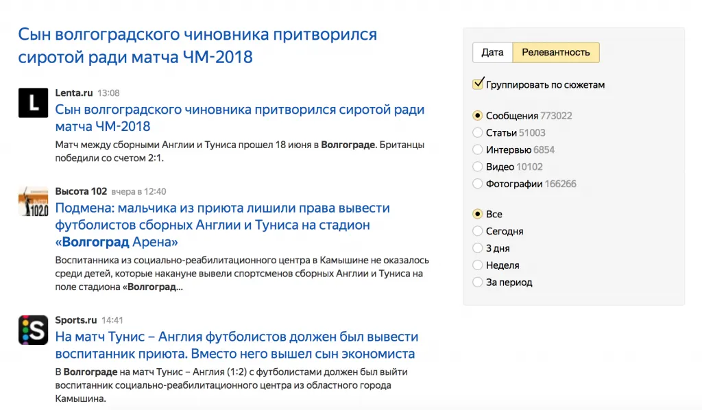Image resolution: width=702 pixels, height=410 pixels.
Task: Open the main story headline about ЧМ-2018
Action: point(197,45)
